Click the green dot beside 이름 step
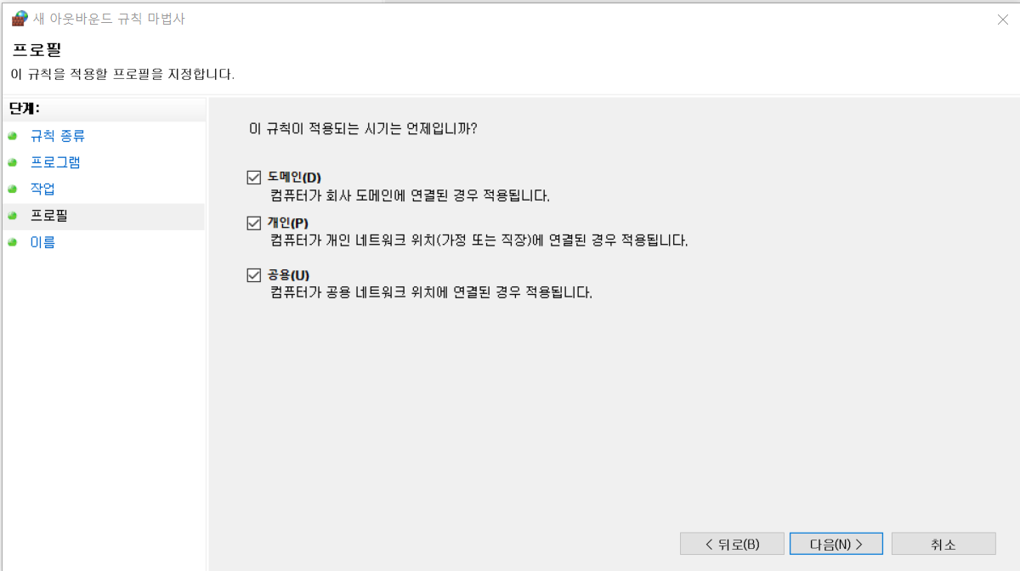Screen dimensions: 1020x571 pos(12,242)
